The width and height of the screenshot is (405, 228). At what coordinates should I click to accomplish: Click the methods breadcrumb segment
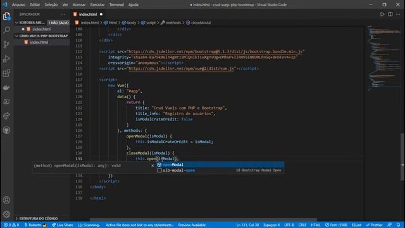click(x=171, y=23)
